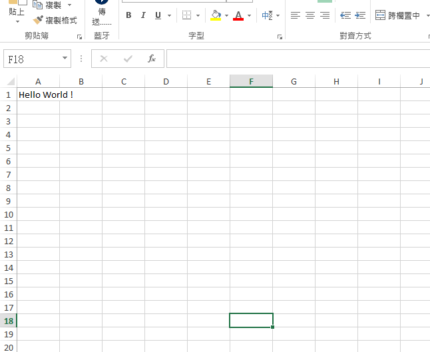Apply cell borders icon
Image resolution: width=430 pixels, height=352 pixels.
(187, 15)
